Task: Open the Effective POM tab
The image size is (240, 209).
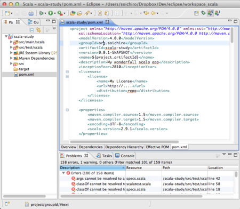Action: (157, 147)
